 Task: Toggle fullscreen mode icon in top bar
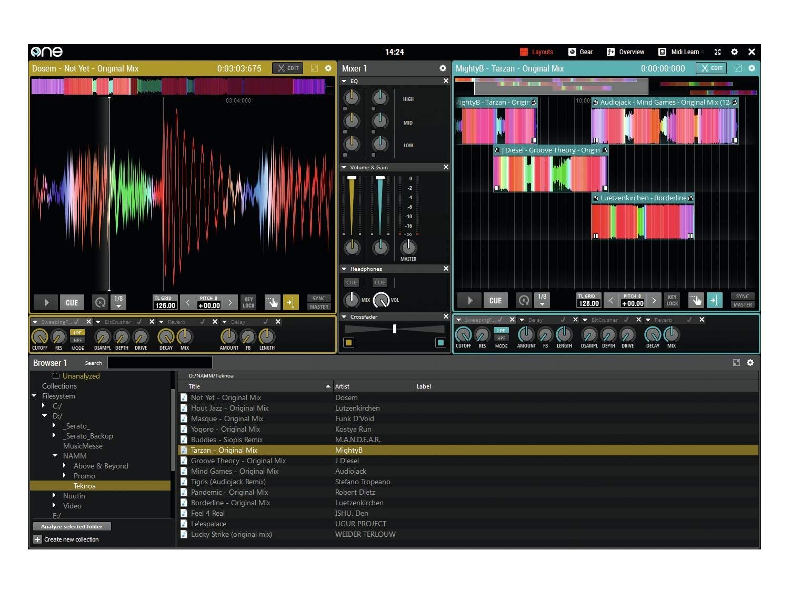(717, 52)
